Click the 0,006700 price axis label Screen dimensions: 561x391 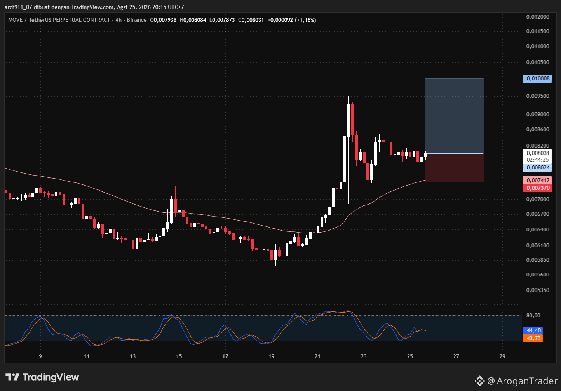[538, 214]
